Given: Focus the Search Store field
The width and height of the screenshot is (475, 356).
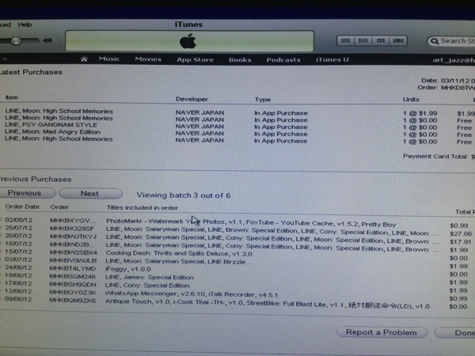Looking at the screenshot, I should 451,41.
